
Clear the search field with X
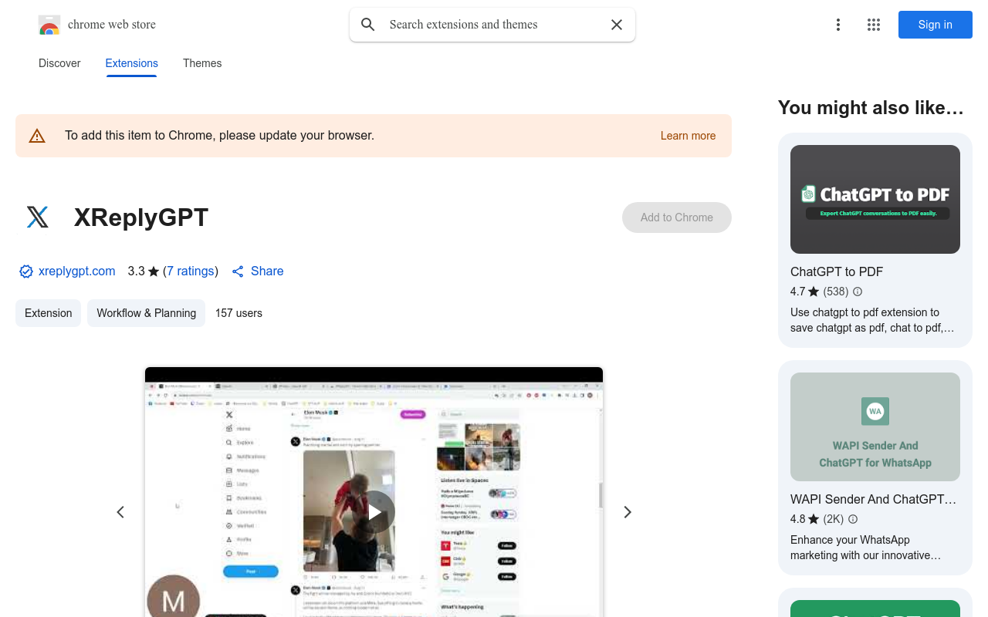617,25
